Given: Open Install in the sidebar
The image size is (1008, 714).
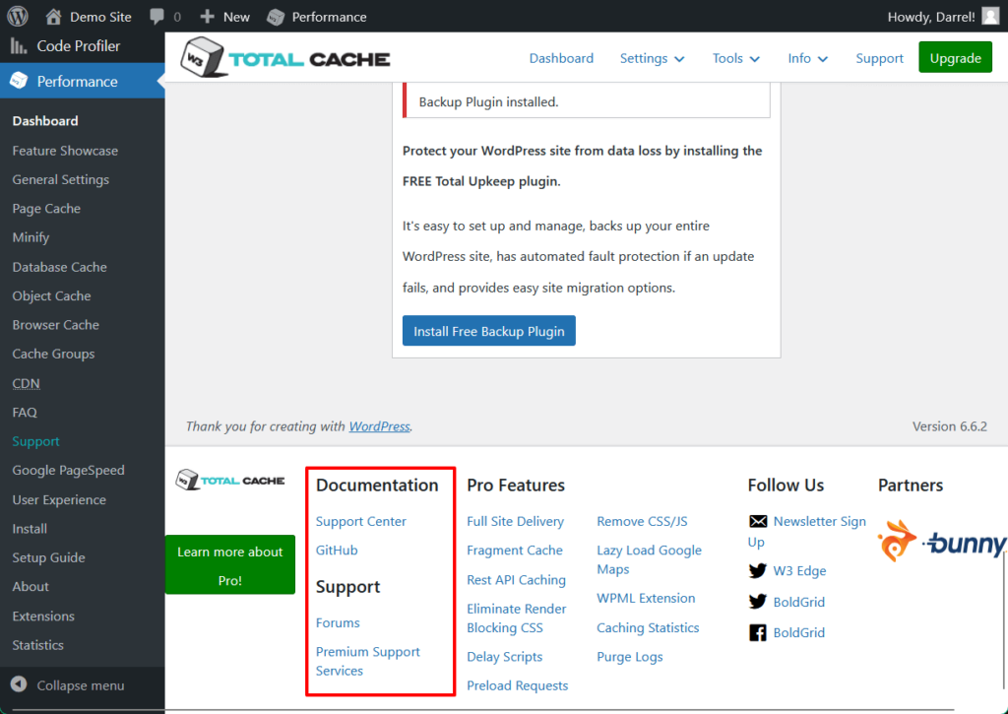Looking at the screenshot, I should click(x=30, y=529).
